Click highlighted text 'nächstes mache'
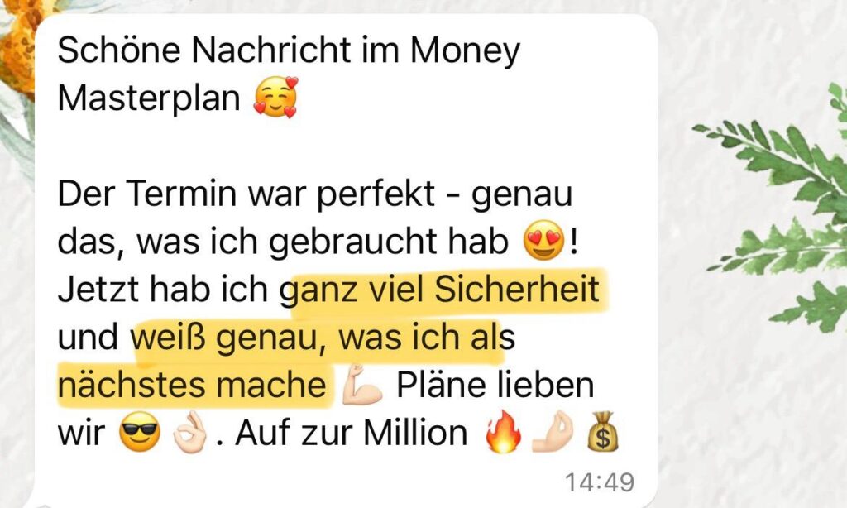 [x=192, y=386]
